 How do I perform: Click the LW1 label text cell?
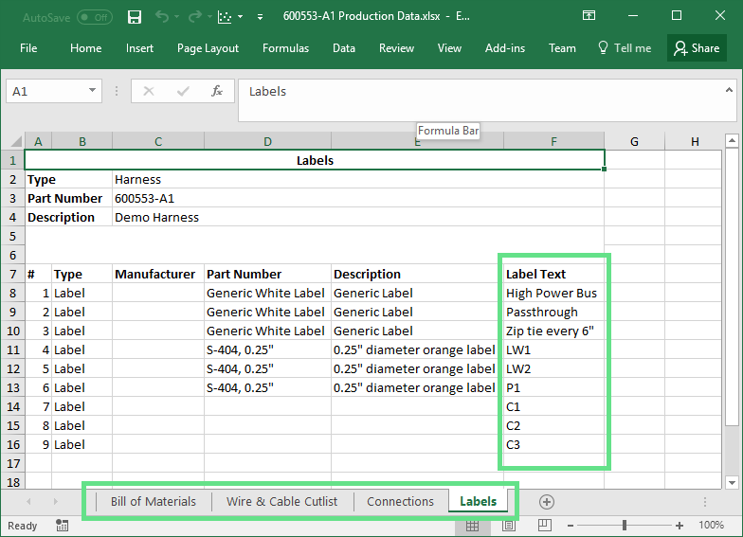click(x=553, y=349)
